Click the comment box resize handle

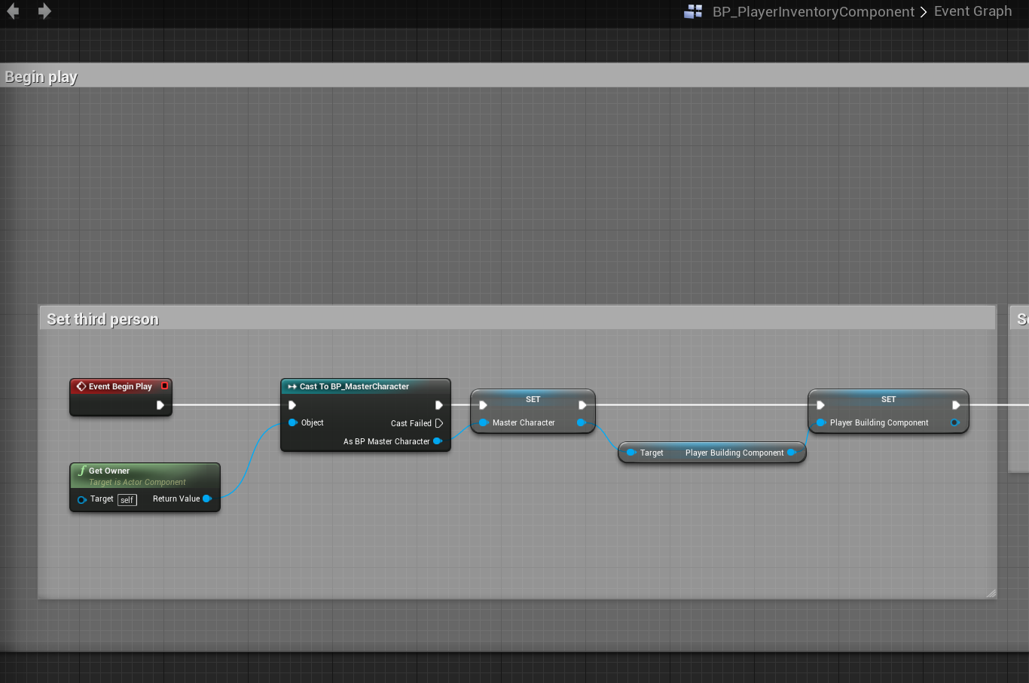991,593
